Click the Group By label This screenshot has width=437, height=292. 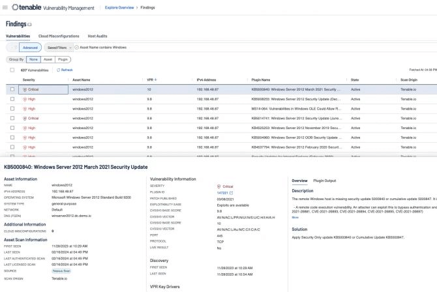[16, 59]
